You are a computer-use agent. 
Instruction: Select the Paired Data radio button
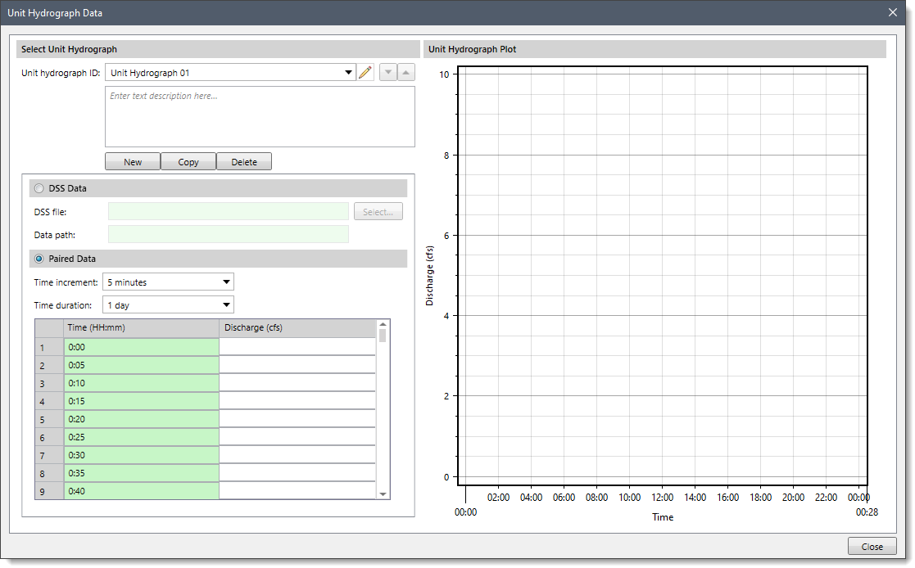[39, 259]
